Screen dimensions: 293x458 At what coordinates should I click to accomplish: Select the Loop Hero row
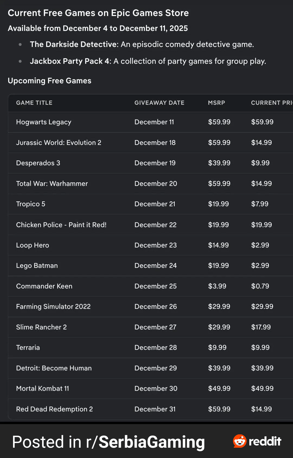pos(33,245)
